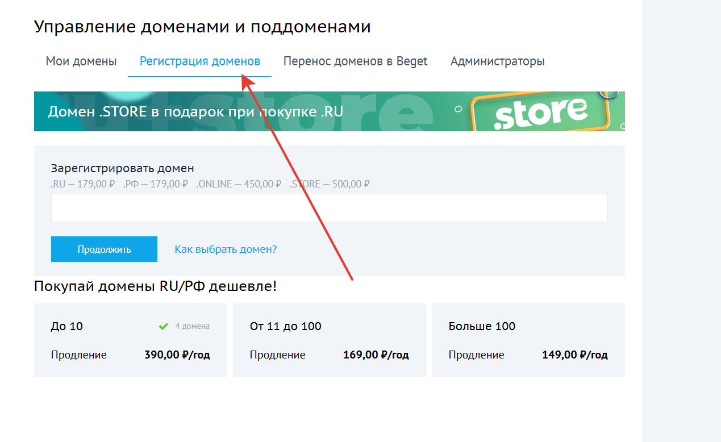Select the Регистрация доменов tab

pyautogui.click(x=200, y=61)
